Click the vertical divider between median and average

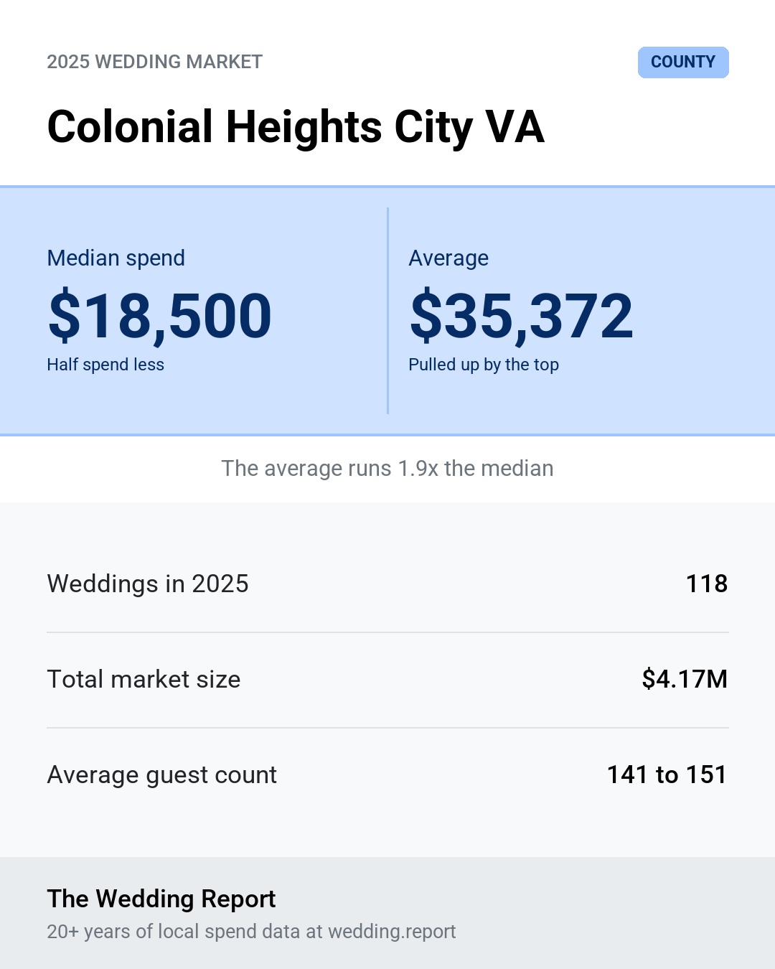(387, 311)
